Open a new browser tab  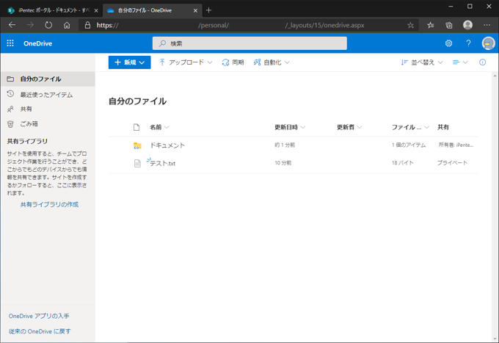tap(208, 10)
